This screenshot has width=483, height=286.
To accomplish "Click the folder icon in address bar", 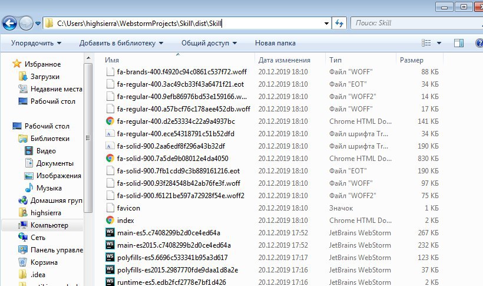I will [49, 23].
